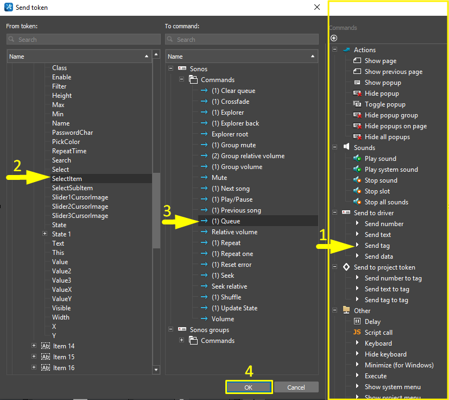Click the Play sound icon
This screenshot has width=449, height=400.
(x=357, y=159)
